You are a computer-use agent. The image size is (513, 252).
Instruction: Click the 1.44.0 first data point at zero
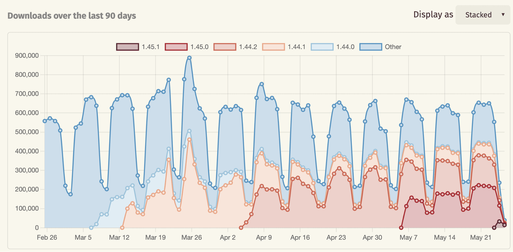click(91, 227)
